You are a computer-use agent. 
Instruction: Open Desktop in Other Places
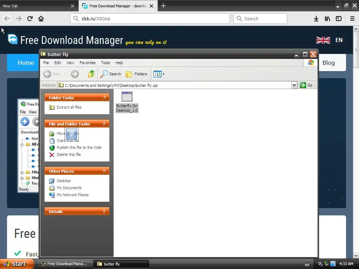[x=64, y=181]
